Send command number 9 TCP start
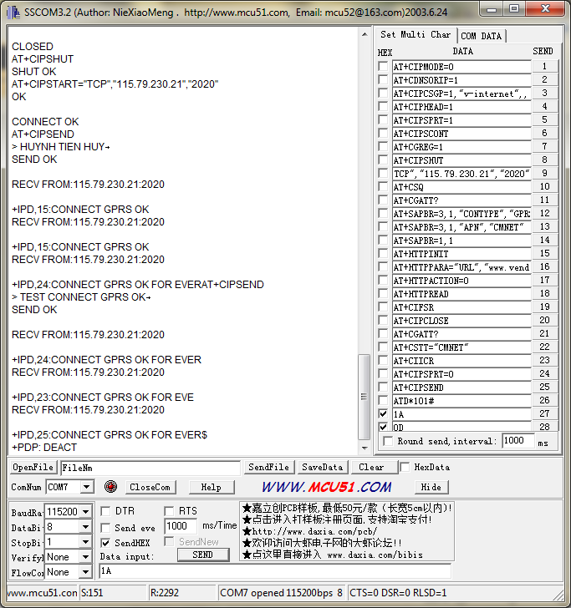The image size is (571, 608). click(x=544, y=174)
